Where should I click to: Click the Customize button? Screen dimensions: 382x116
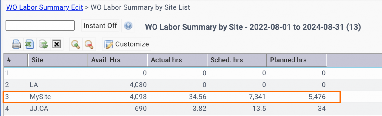click(127, 44)
